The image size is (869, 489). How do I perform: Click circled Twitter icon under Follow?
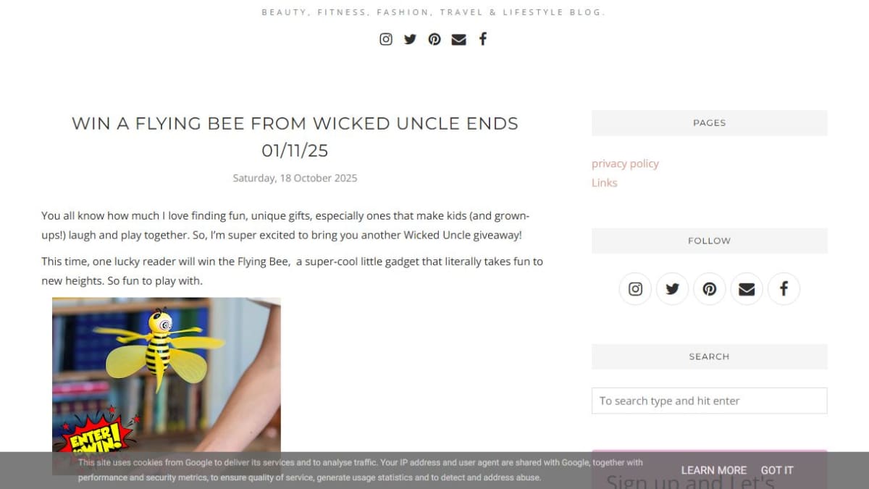point(672,289)
